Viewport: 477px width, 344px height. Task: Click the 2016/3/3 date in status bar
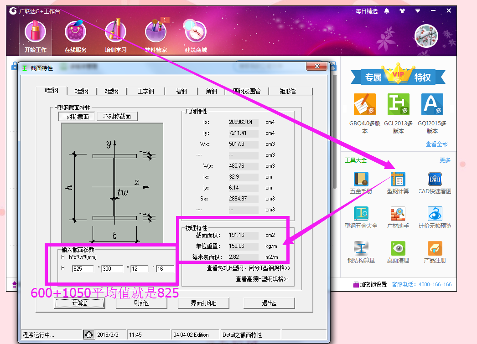pos(108,335)
